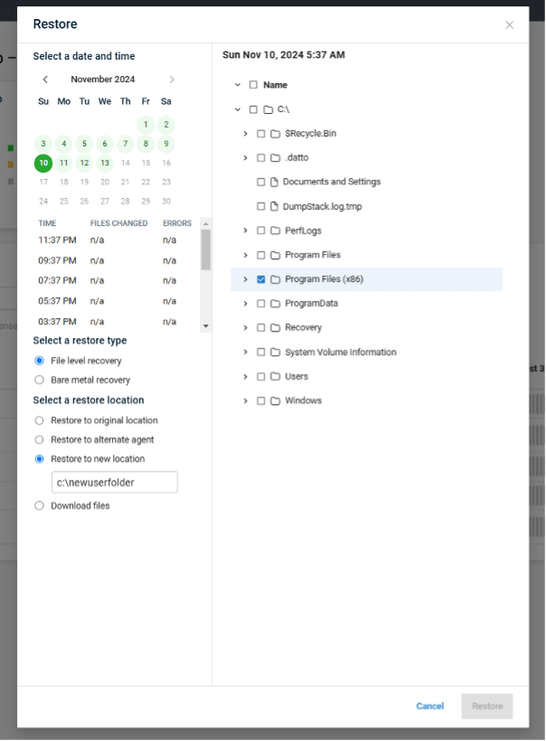This screenshot has height=741, width=546.
Task: Expand System Volume Information chevron
Action: [x=245, y=352]
